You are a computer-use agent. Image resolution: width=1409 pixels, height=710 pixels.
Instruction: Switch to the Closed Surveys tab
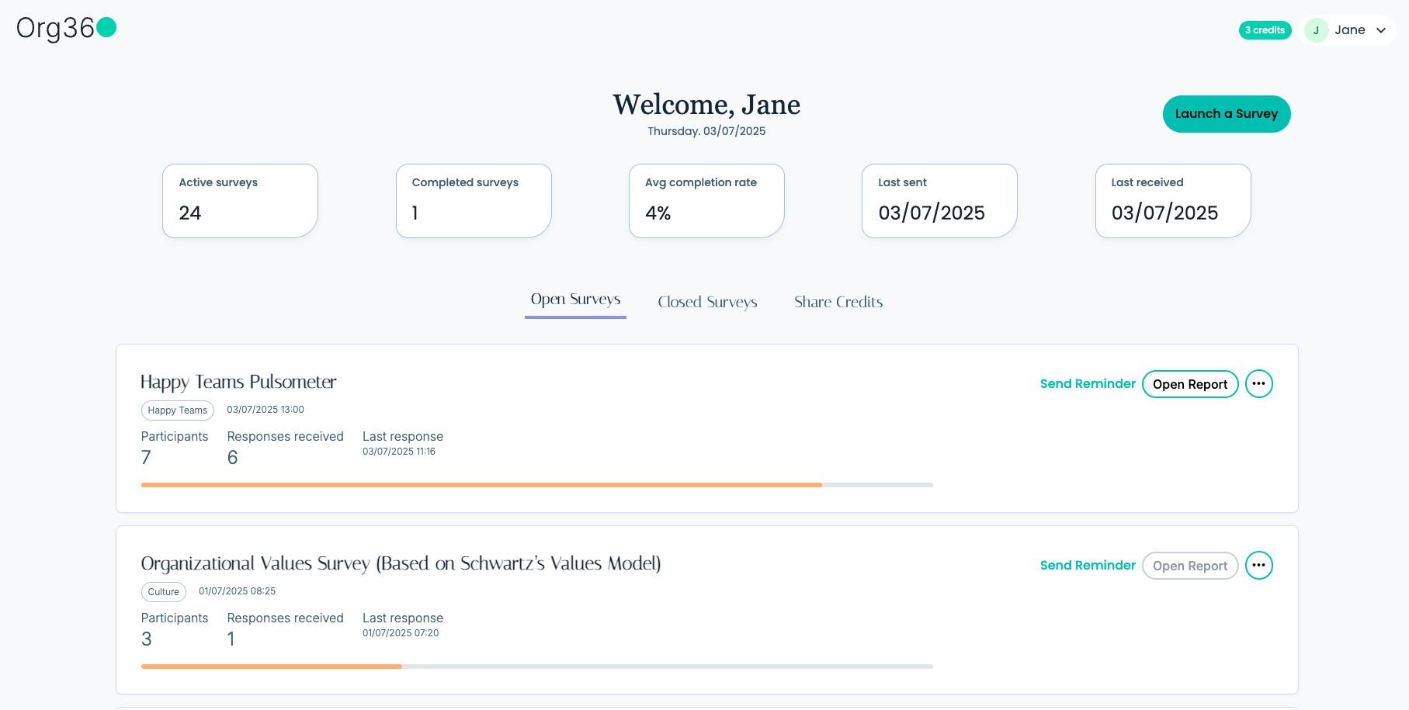click(x=707, y=302)
